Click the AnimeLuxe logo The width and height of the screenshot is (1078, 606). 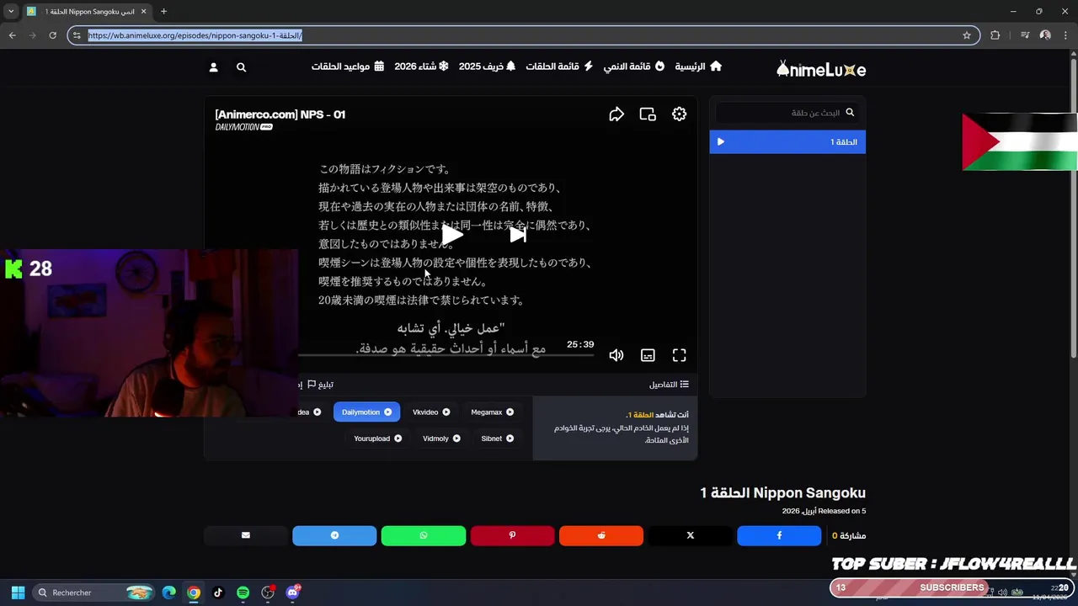coord(821,69)
